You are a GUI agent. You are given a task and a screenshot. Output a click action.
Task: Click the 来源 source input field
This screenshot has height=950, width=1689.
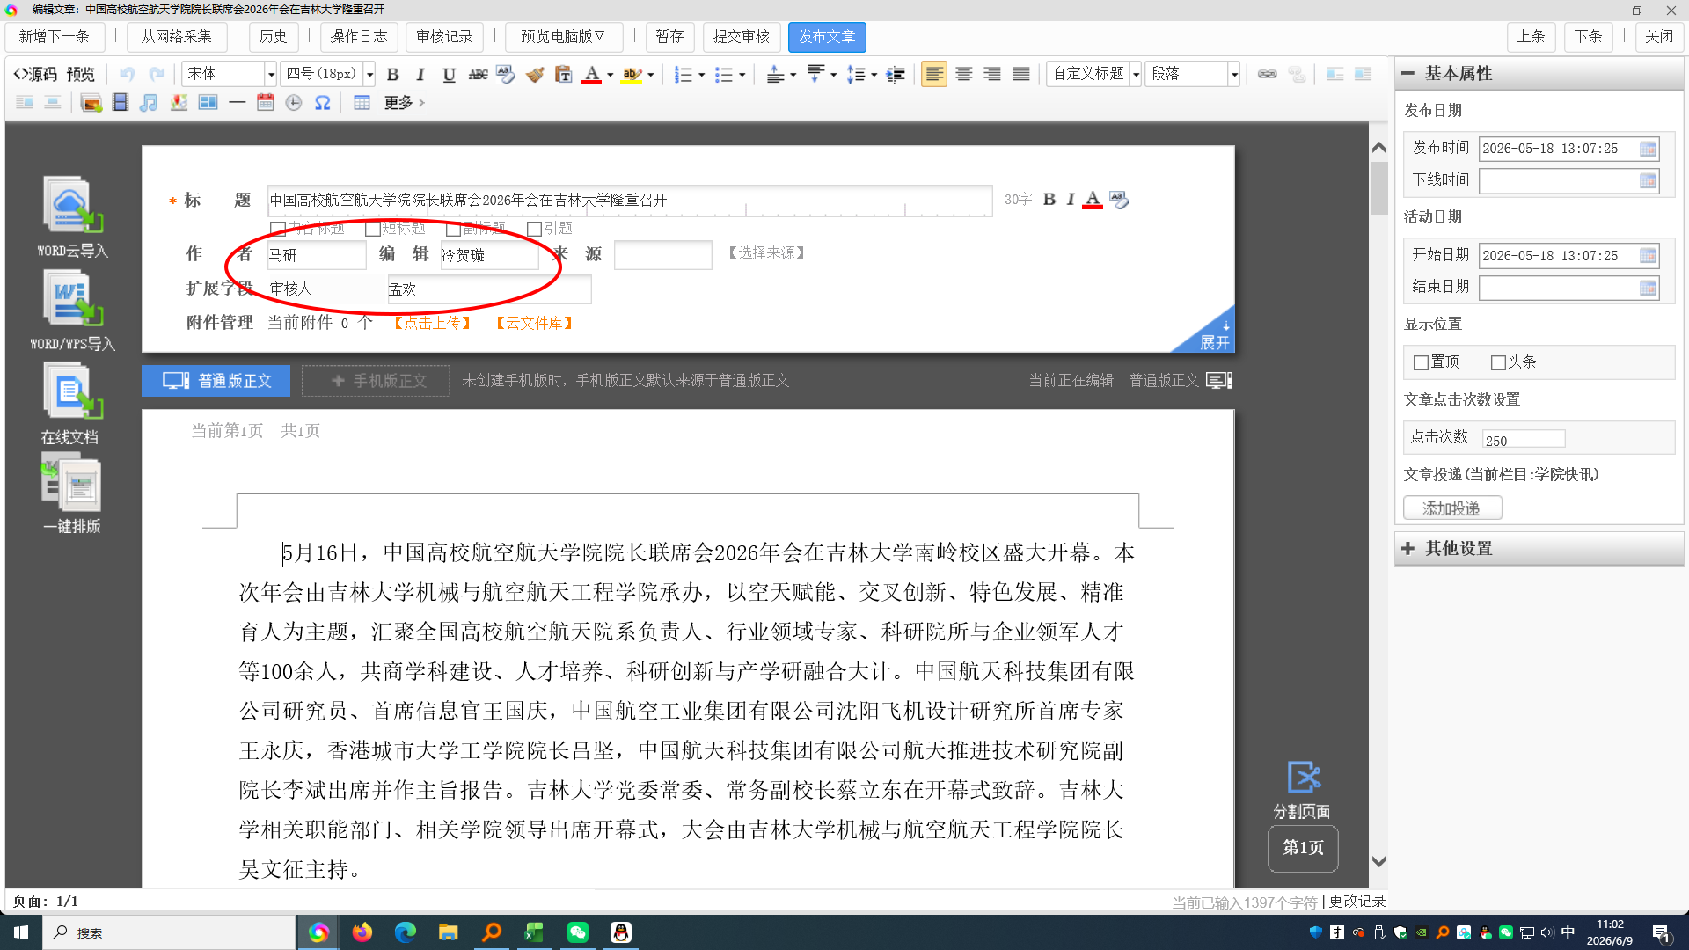coord(662,255)
